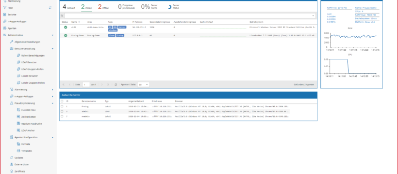Image resolution: width=398 pixels, height=174 pixels.
Task: Toggle select-all checkbox in Aktive Benutzer header
Action: point(62,101)
